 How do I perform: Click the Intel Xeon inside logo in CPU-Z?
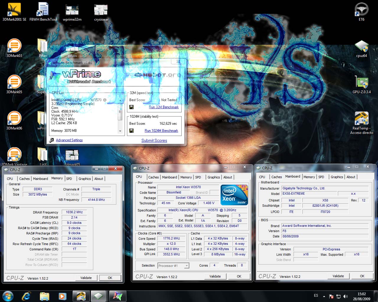coord(234,195)
